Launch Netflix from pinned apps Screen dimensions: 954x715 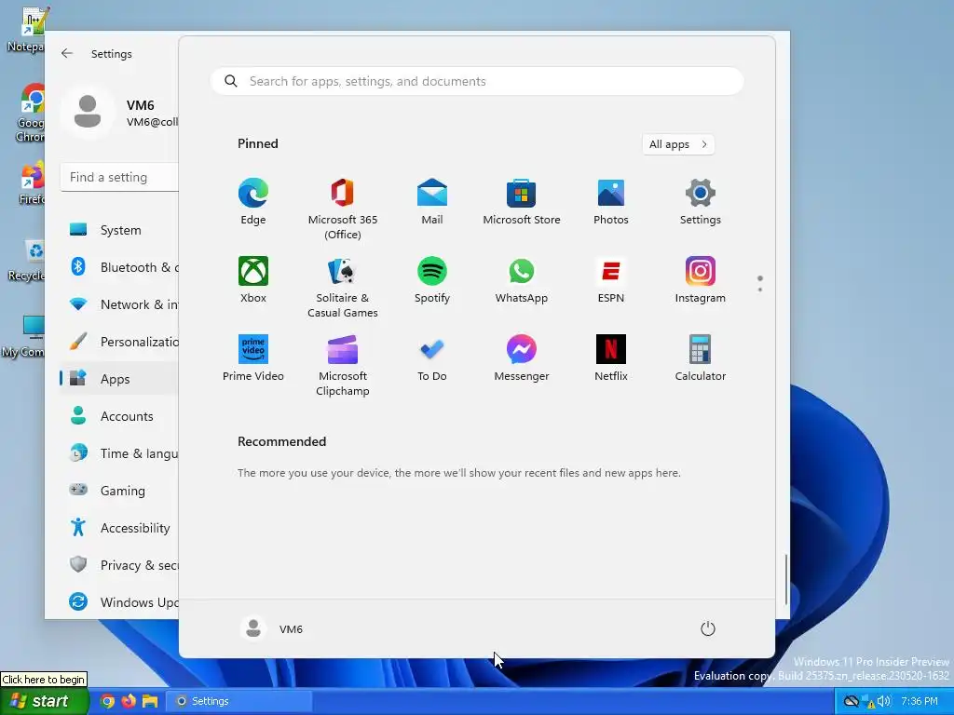pos(611,358)
